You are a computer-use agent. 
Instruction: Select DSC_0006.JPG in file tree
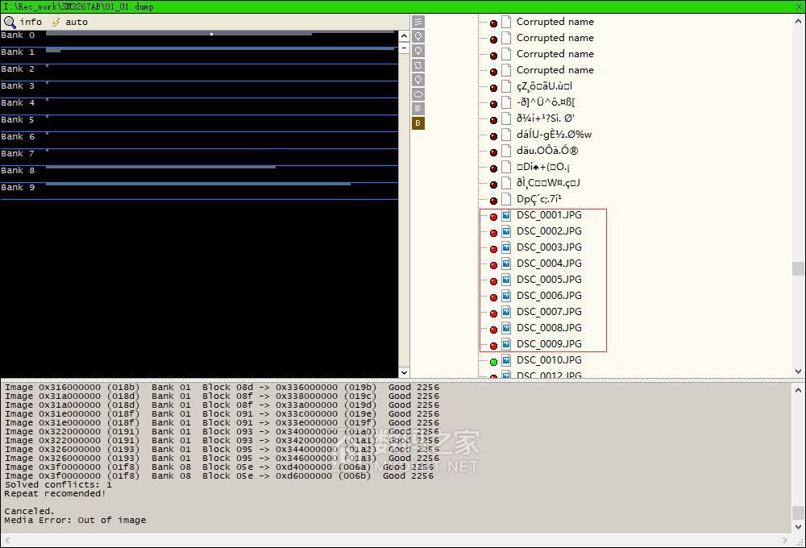coord(549,296)
